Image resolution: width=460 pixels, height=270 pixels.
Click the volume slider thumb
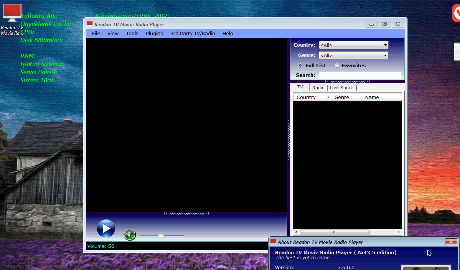coord(161,236)
